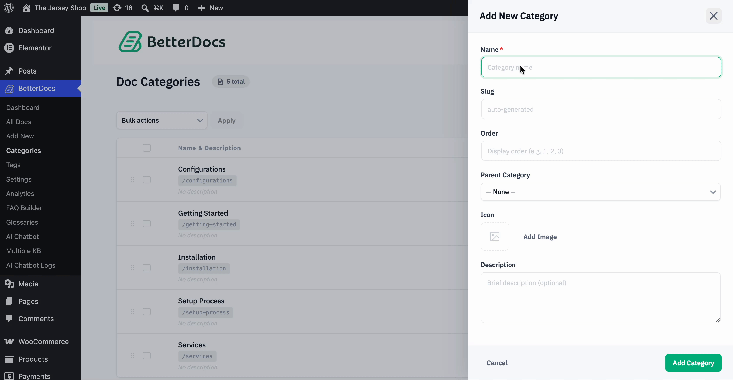Check the Getting Started category checkbox

pos(147,224)
